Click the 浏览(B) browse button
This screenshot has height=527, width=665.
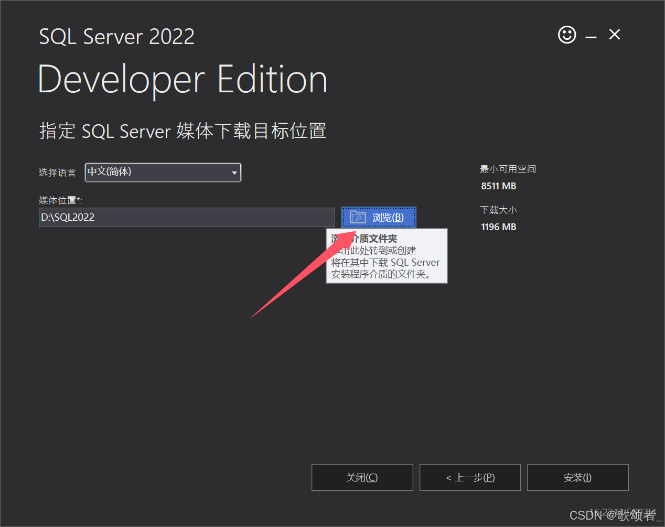tap(379, 217)
